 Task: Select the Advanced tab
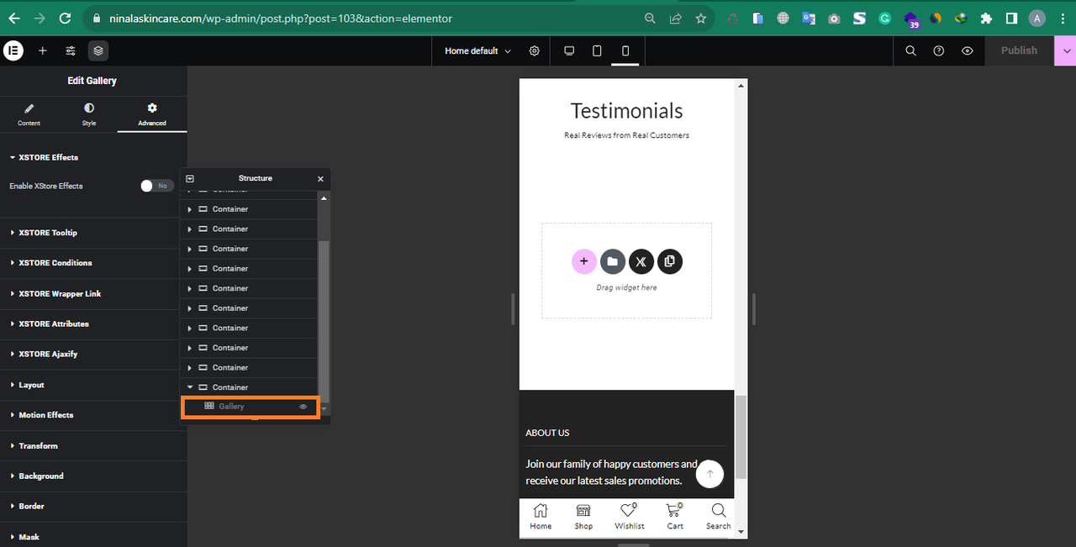(152, 114)
